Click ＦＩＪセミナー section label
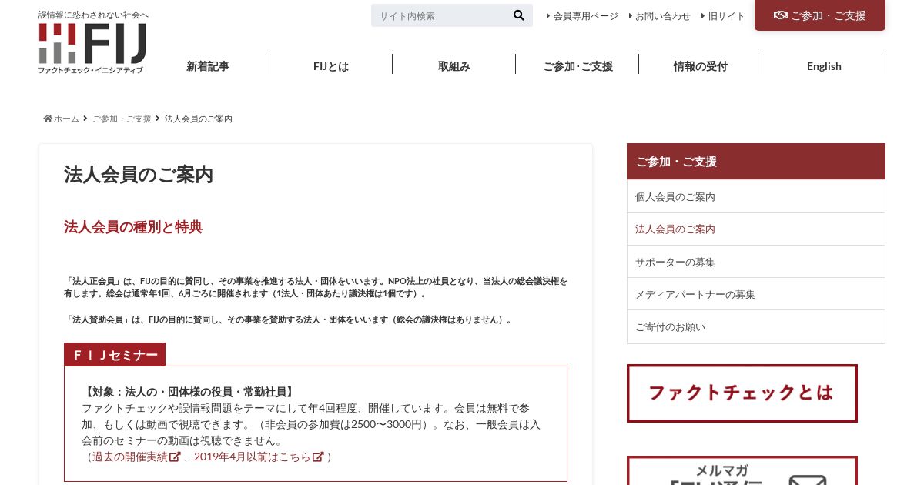 pyautogui.click(x=115, y=354)
